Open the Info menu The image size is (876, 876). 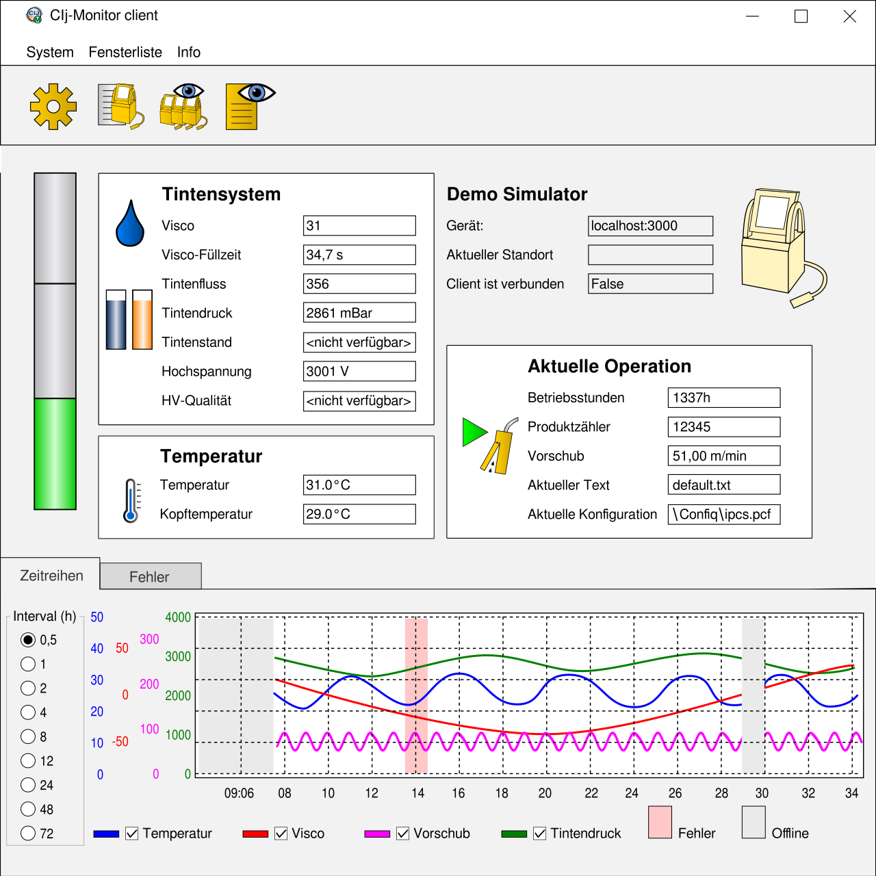pos(189,52)
